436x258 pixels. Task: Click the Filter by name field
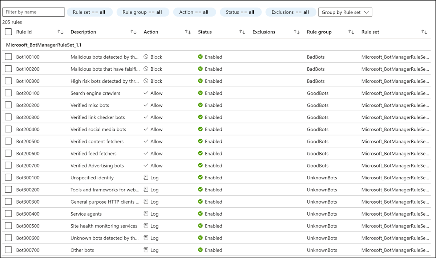[33, 12]
